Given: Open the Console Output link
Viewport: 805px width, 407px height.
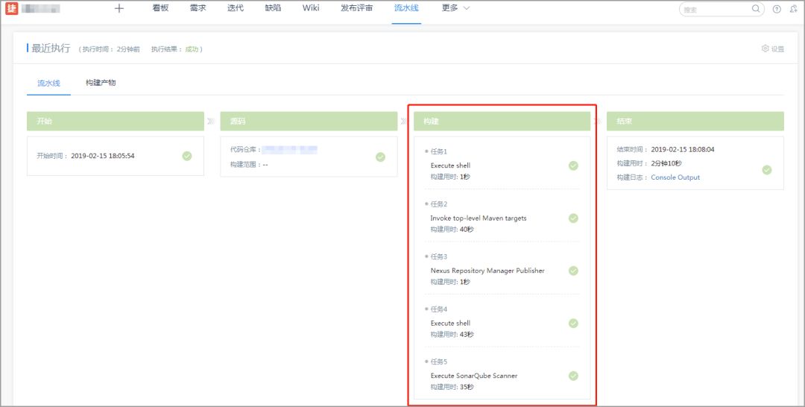Looking at the screenshot, I should [x=675, y=177].
